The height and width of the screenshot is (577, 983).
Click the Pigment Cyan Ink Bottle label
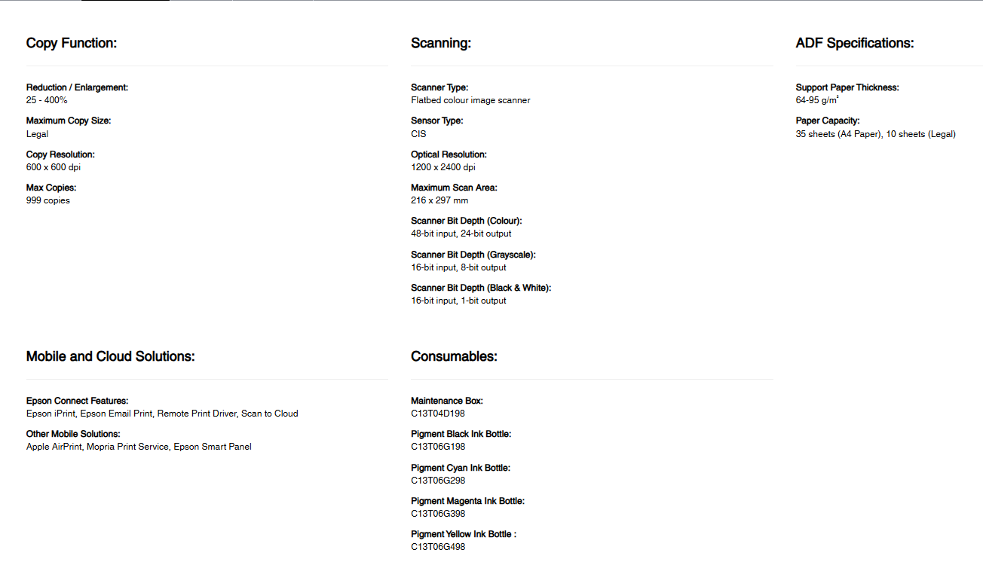coord(461,468)
